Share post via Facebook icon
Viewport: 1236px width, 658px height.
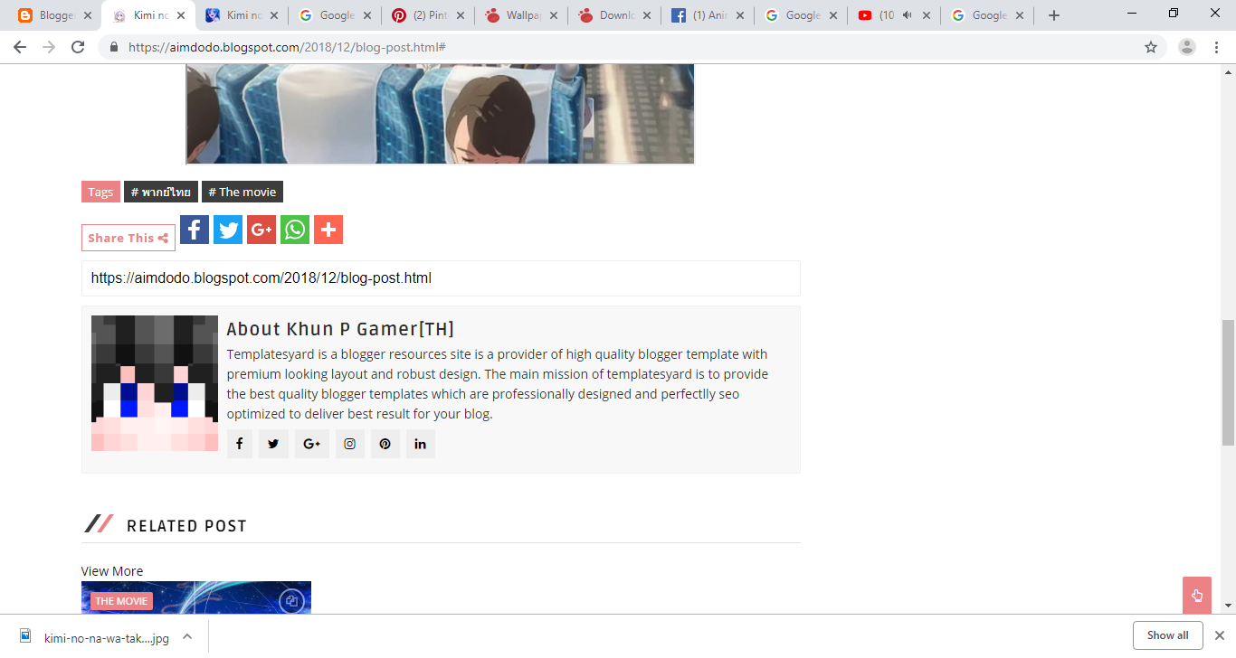click(195, 230)
